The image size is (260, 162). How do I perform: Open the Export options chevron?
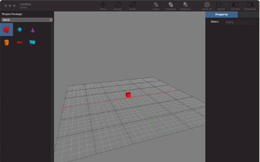click(226, 5)
